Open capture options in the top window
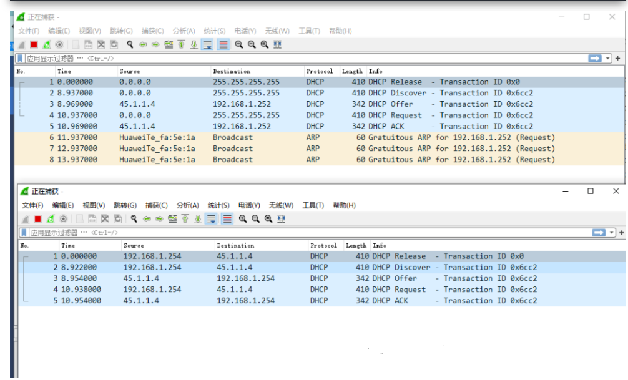The height and width of the screenshot is (380, 628). pos(59,44)
